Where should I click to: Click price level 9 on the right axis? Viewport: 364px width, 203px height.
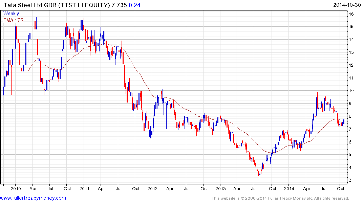pyautogui.click(x=350, y=104)
